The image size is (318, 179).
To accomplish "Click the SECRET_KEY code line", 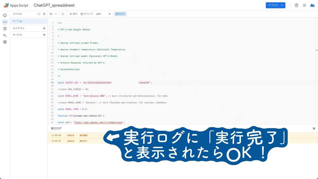I will [x=105, y=83].
